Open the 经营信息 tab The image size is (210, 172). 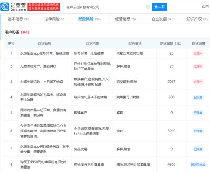125,19
